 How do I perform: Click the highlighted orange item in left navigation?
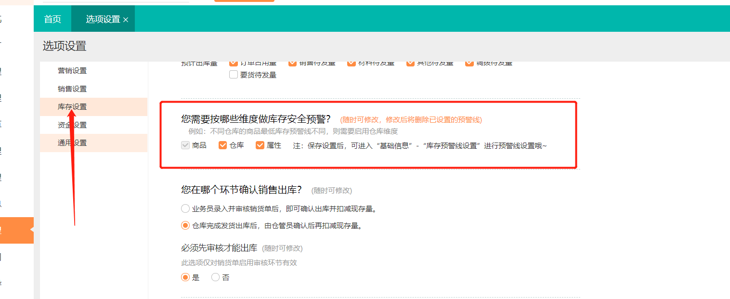pyautogui.click(x=17, y=230)
